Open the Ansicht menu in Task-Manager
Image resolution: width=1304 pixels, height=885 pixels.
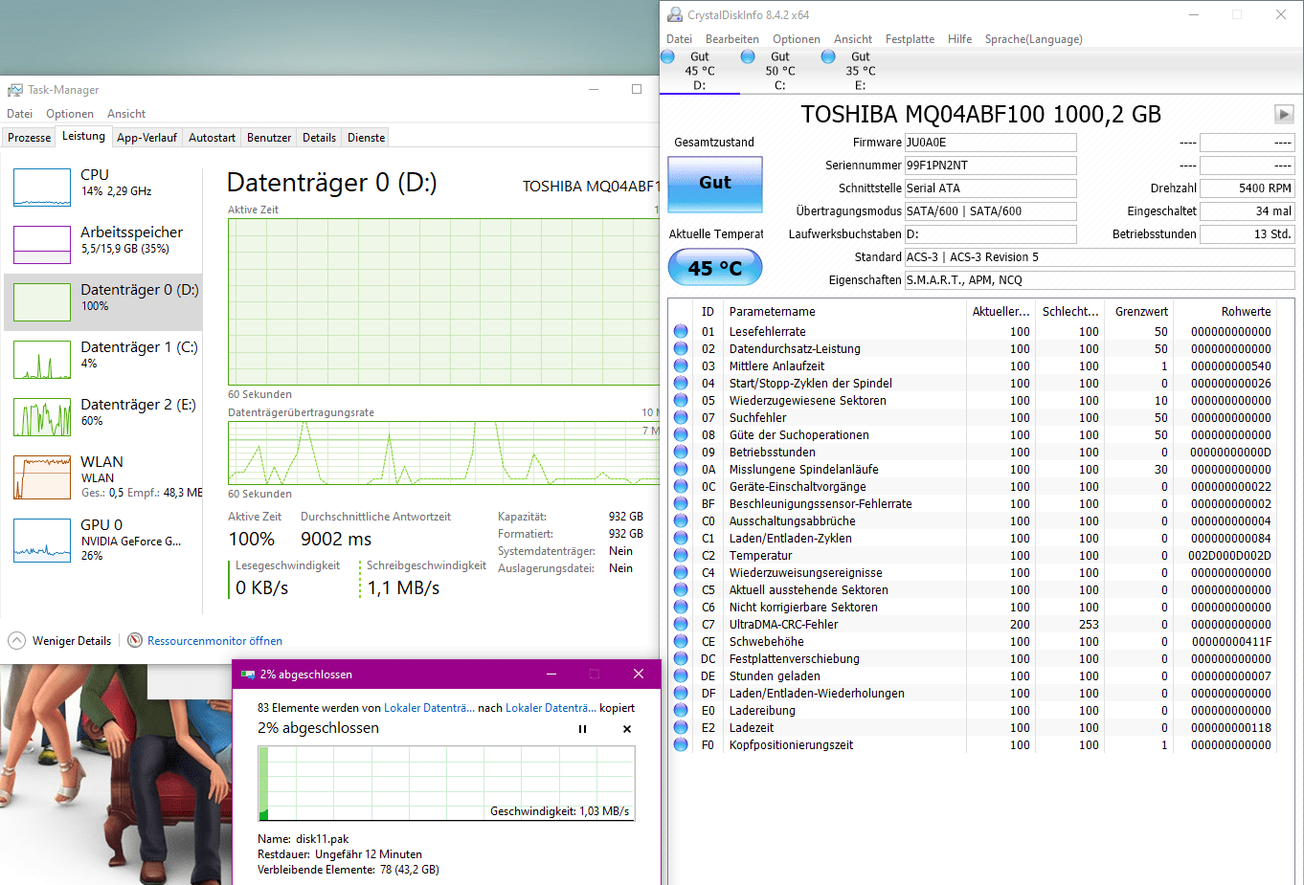click(126, 114)
